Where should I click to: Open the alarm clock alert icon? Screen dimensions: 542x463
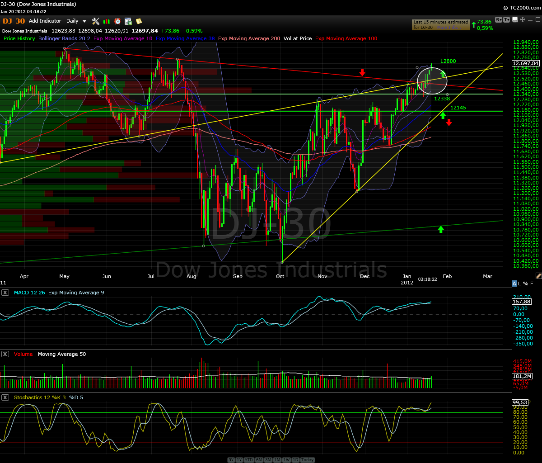click(x=117, y=21)
